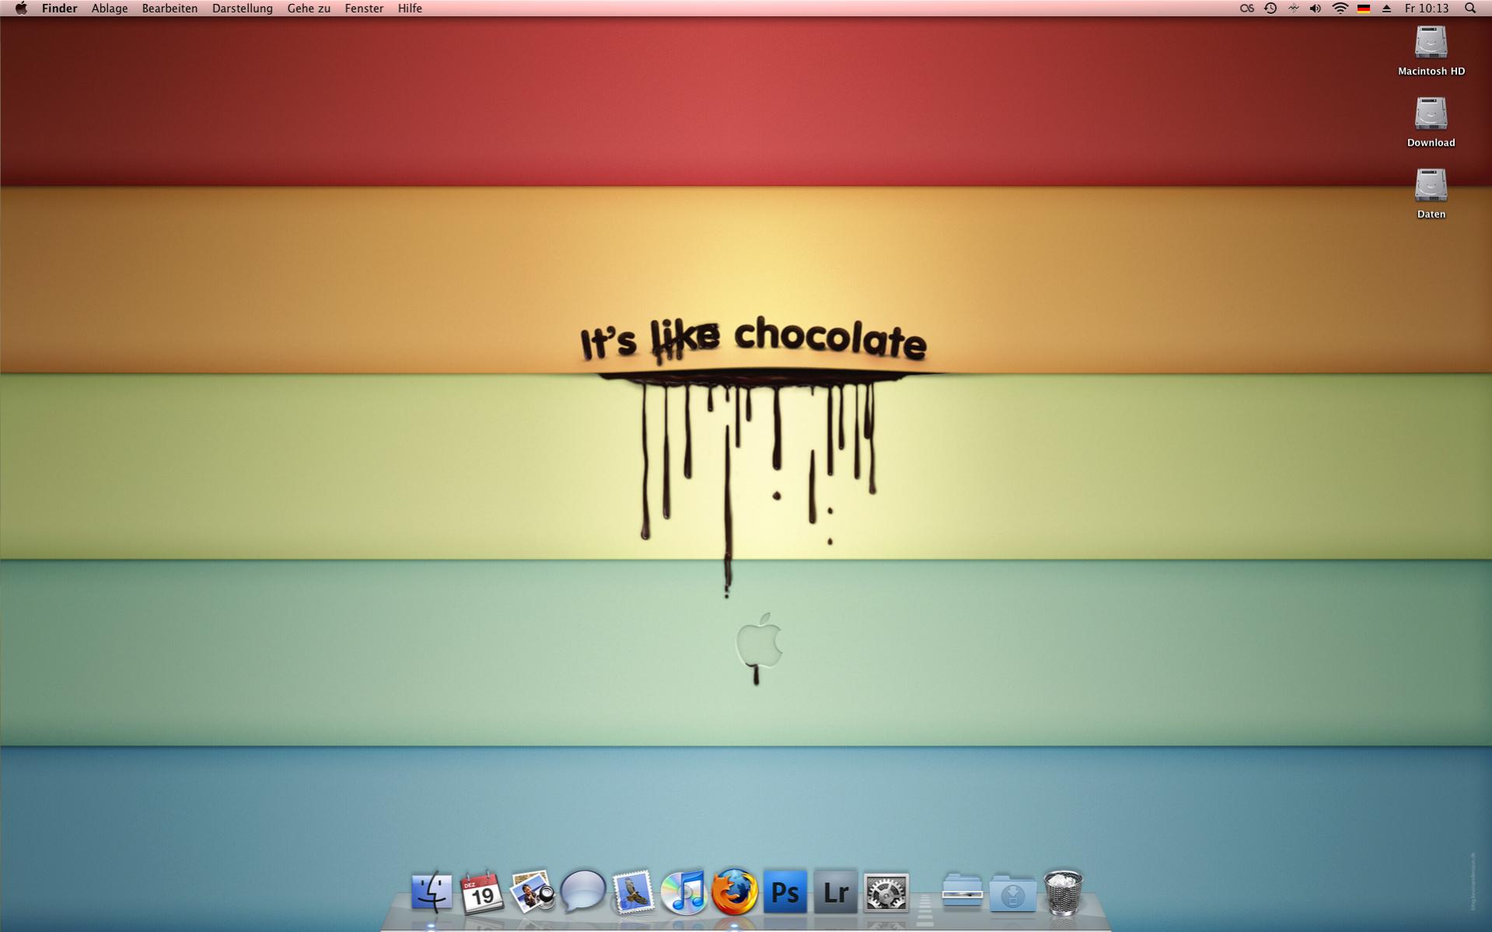
Task: Select the Macintosh HD drive icon
Action: coord(1431,42)
